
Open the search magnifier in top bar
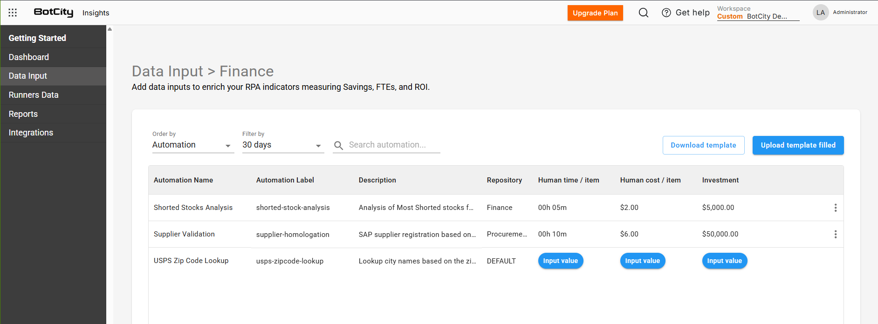(644, 13)
